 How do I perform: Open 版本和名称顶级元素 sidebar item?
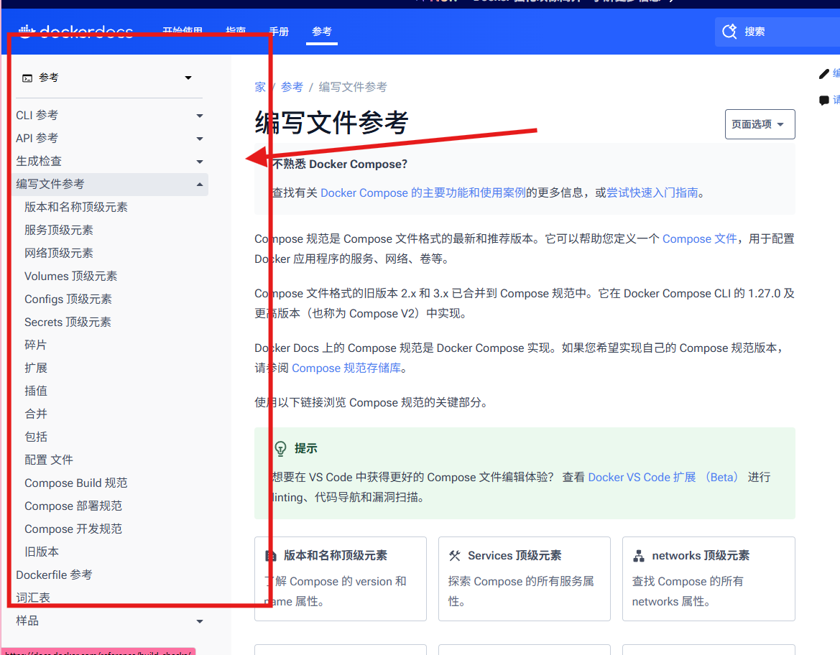click(76, 208)
